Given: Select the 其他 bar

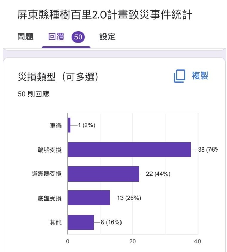Looking at the screenshot, I should pyautogui.click(x=81, y=222).
